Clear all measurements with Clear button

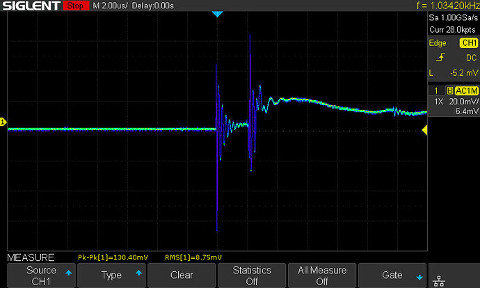182,275
